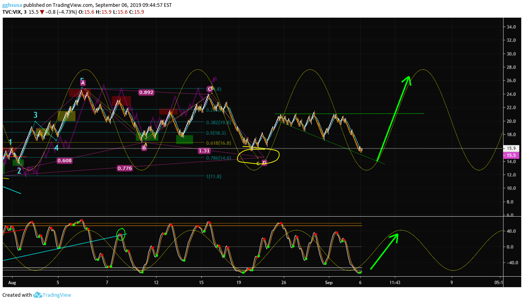Click the magenta 0.776 ratio label

click(x=124, y=168)
